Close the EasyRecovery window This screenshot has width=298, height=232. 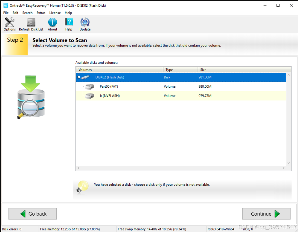[x=291, y=5]
